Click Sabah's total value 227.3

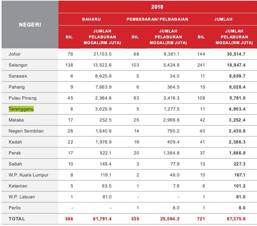[239, 164]
